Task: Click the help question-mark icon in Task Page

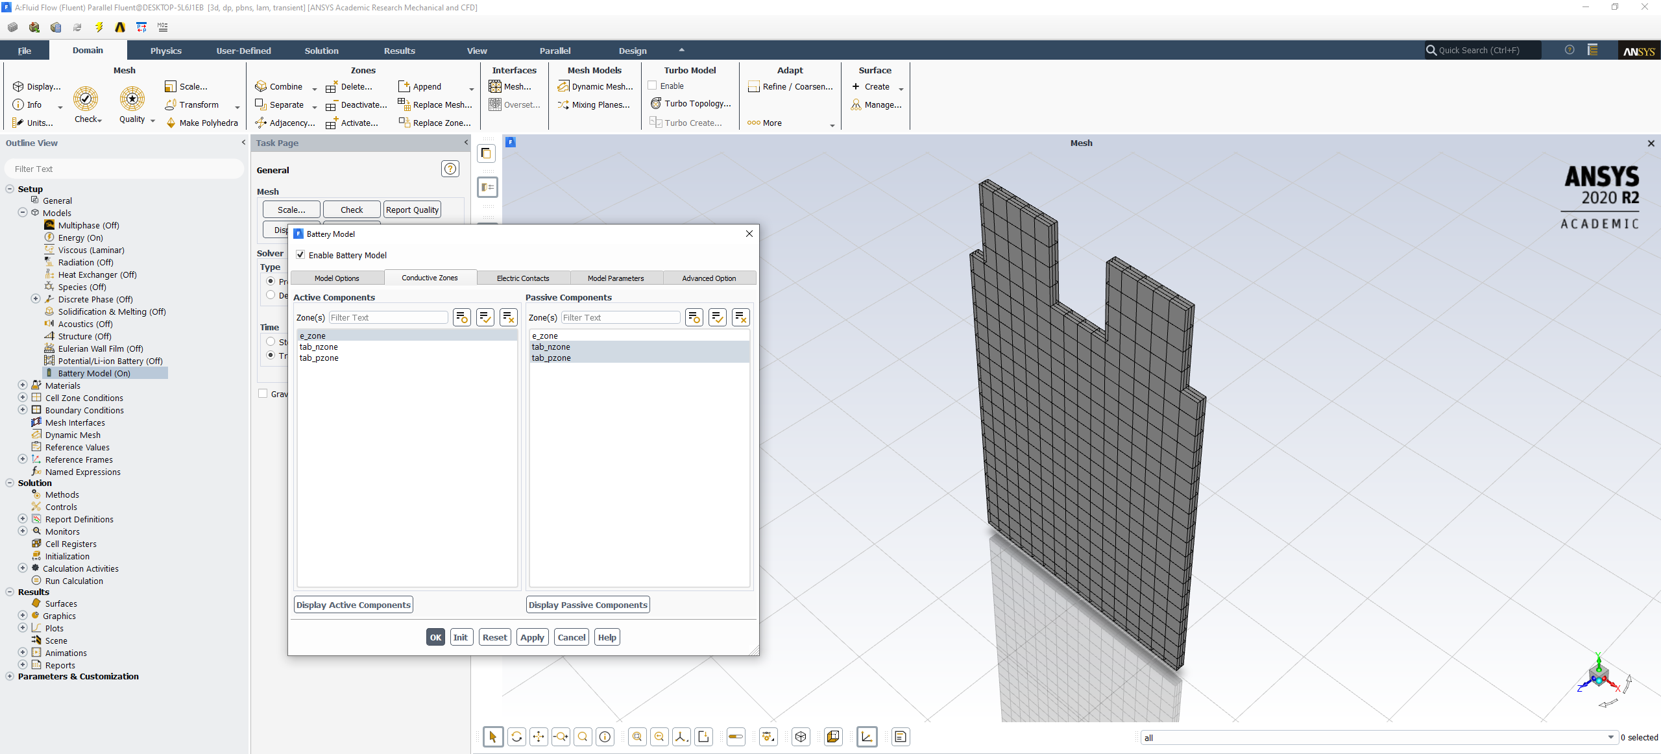Action: pos(450,169)
